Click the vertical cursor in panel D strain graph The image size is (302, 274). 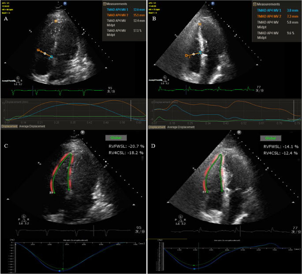[198, 257]
